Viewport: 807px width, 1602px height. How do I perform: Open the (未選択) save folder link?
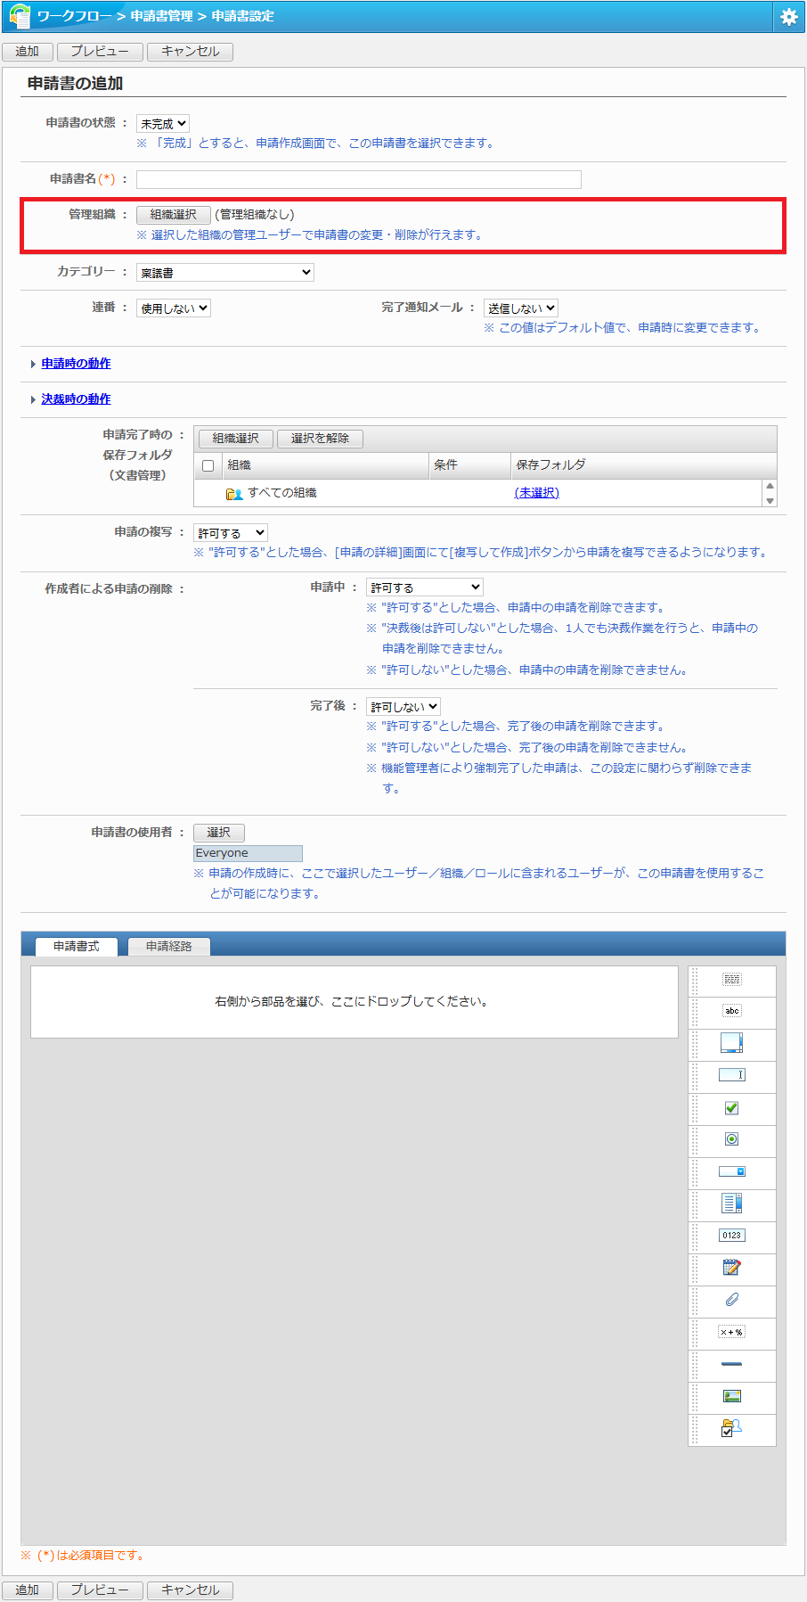tap(536, 493)
